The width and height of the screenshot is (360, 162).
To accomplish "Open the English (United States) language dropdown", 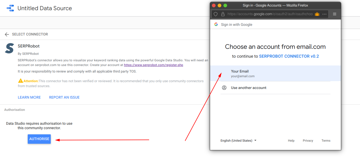I will (238, 141).
